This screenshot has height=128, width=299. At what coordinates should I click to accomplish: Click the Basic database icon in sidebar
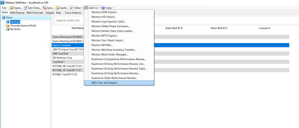(4, 17)
